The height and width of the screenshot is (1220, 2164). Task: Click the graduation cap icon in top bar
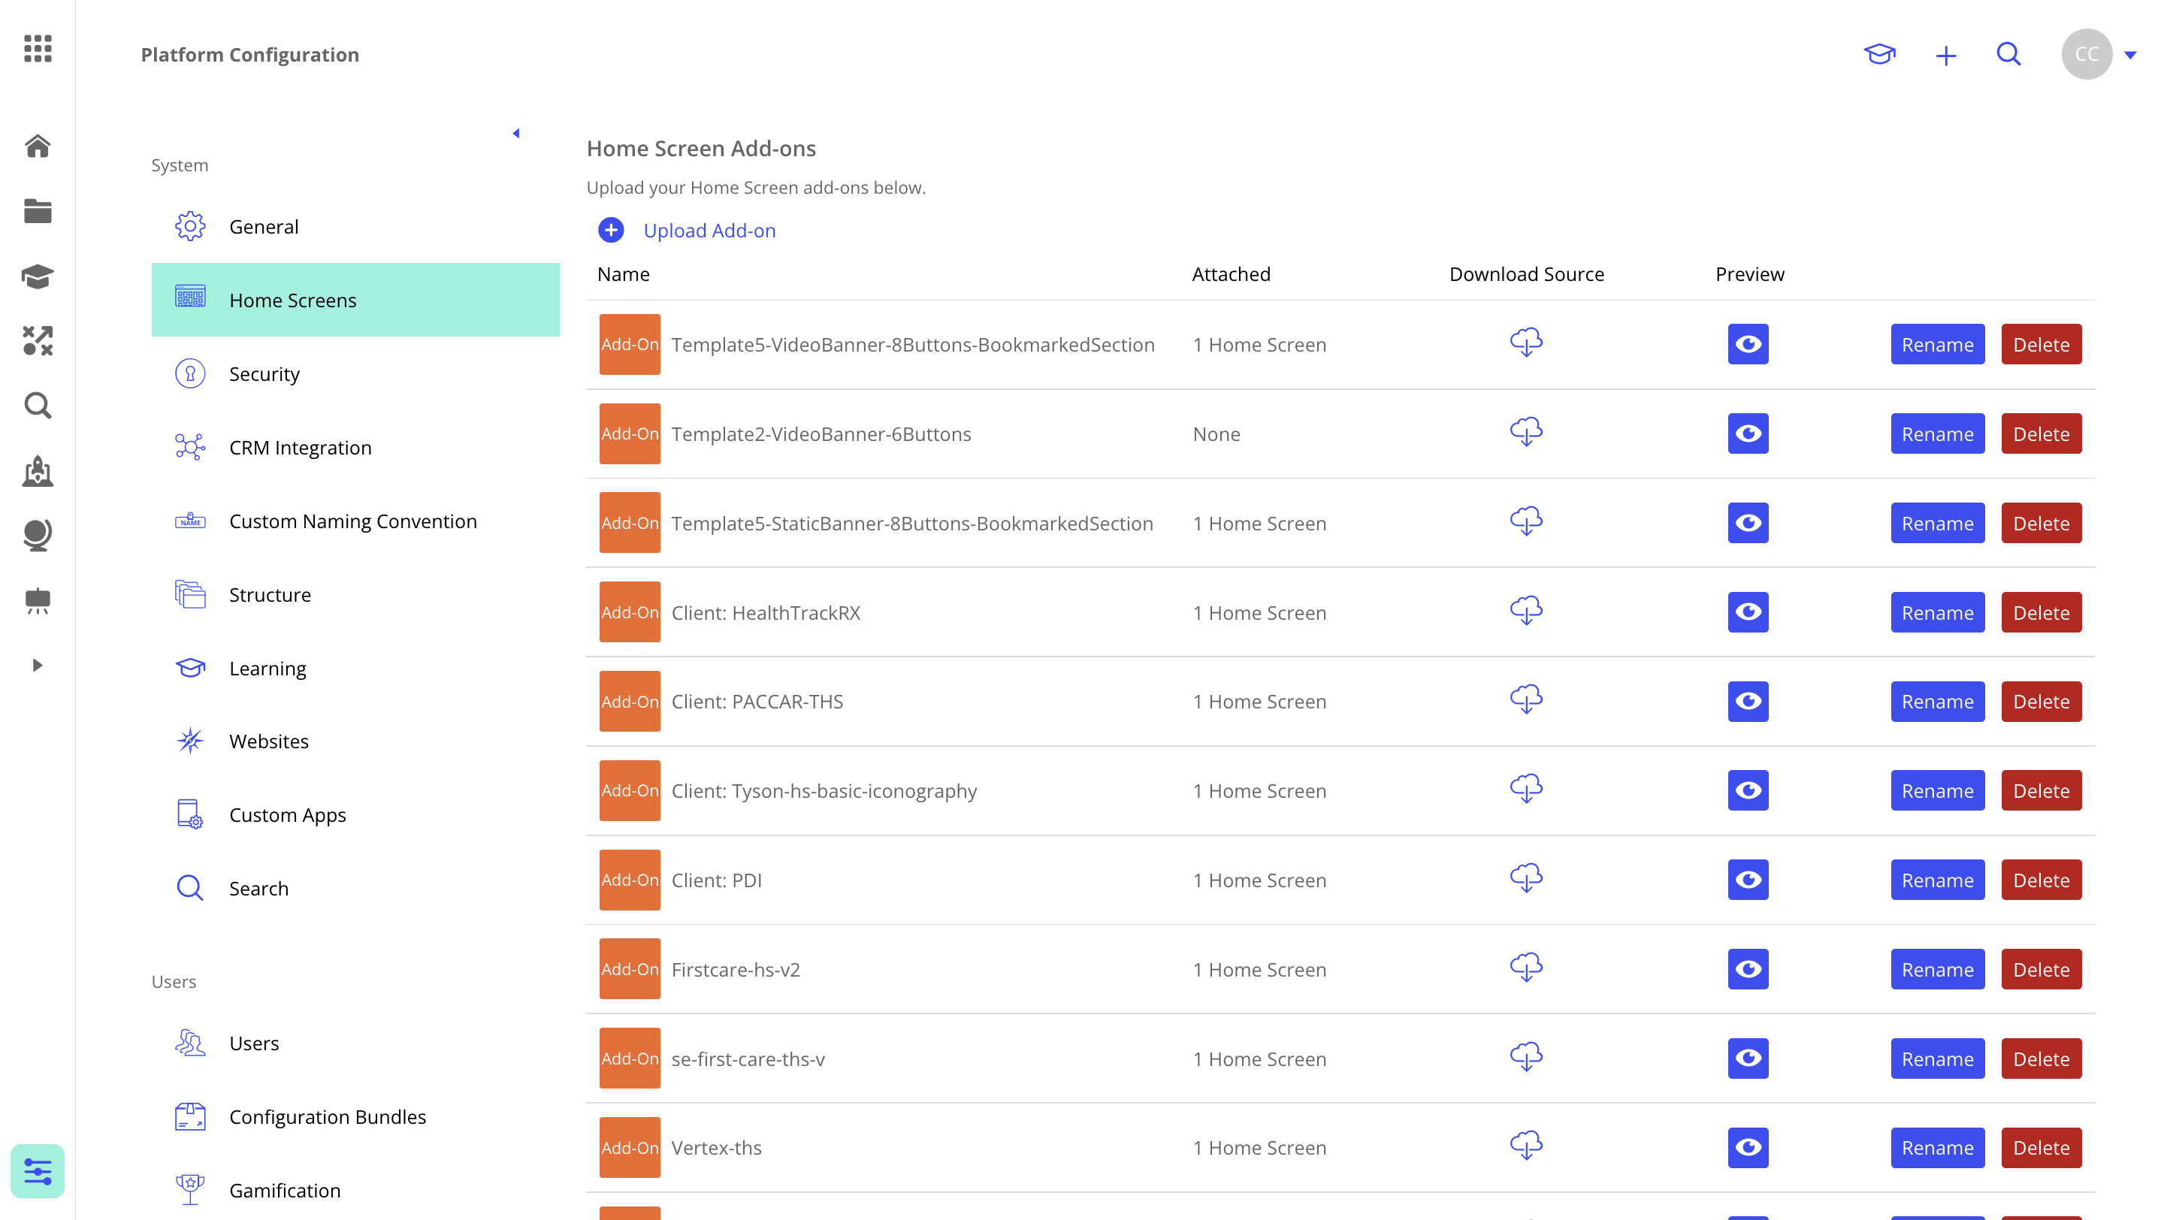pos(1879,55)
